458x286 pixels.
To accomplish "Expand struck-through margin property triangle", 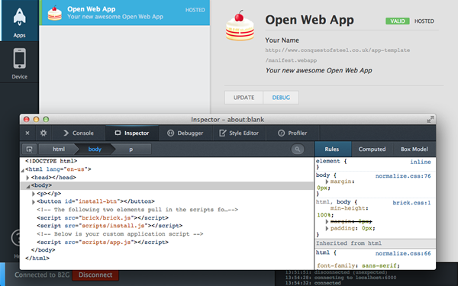I will (x=327, y=221).
